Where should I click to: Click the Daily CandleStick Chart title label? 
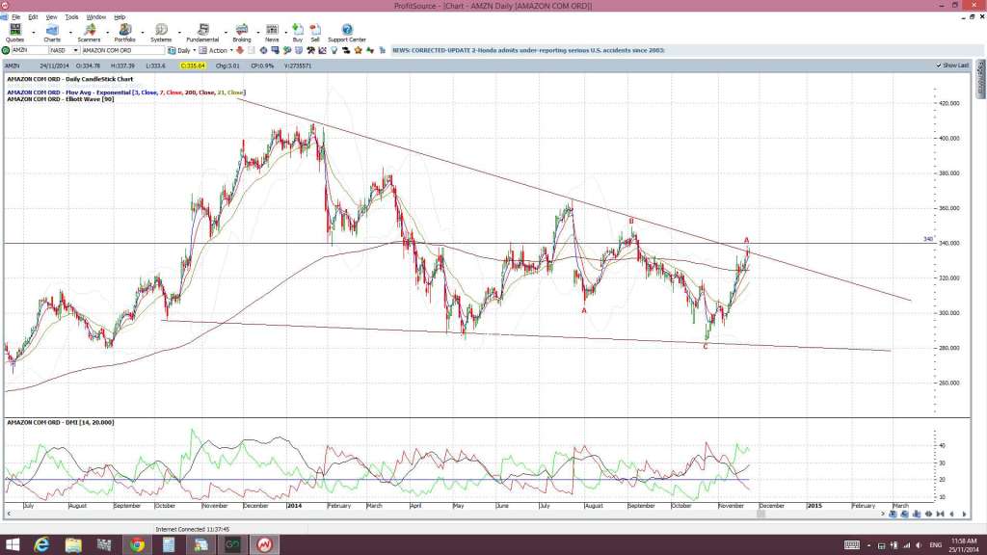(69, 79)
